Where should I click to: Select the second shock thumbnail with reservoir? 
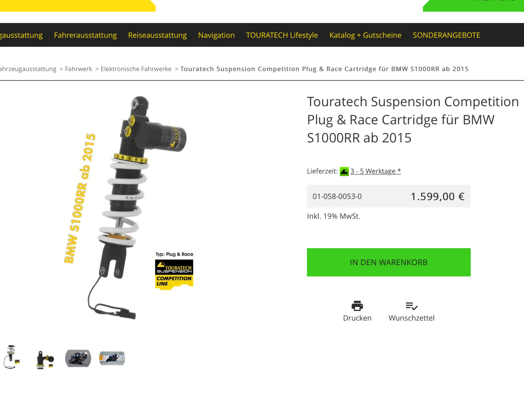pyautogui.click(x=45, y=359)
